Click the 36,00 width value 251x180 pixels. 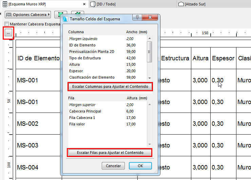131,45
